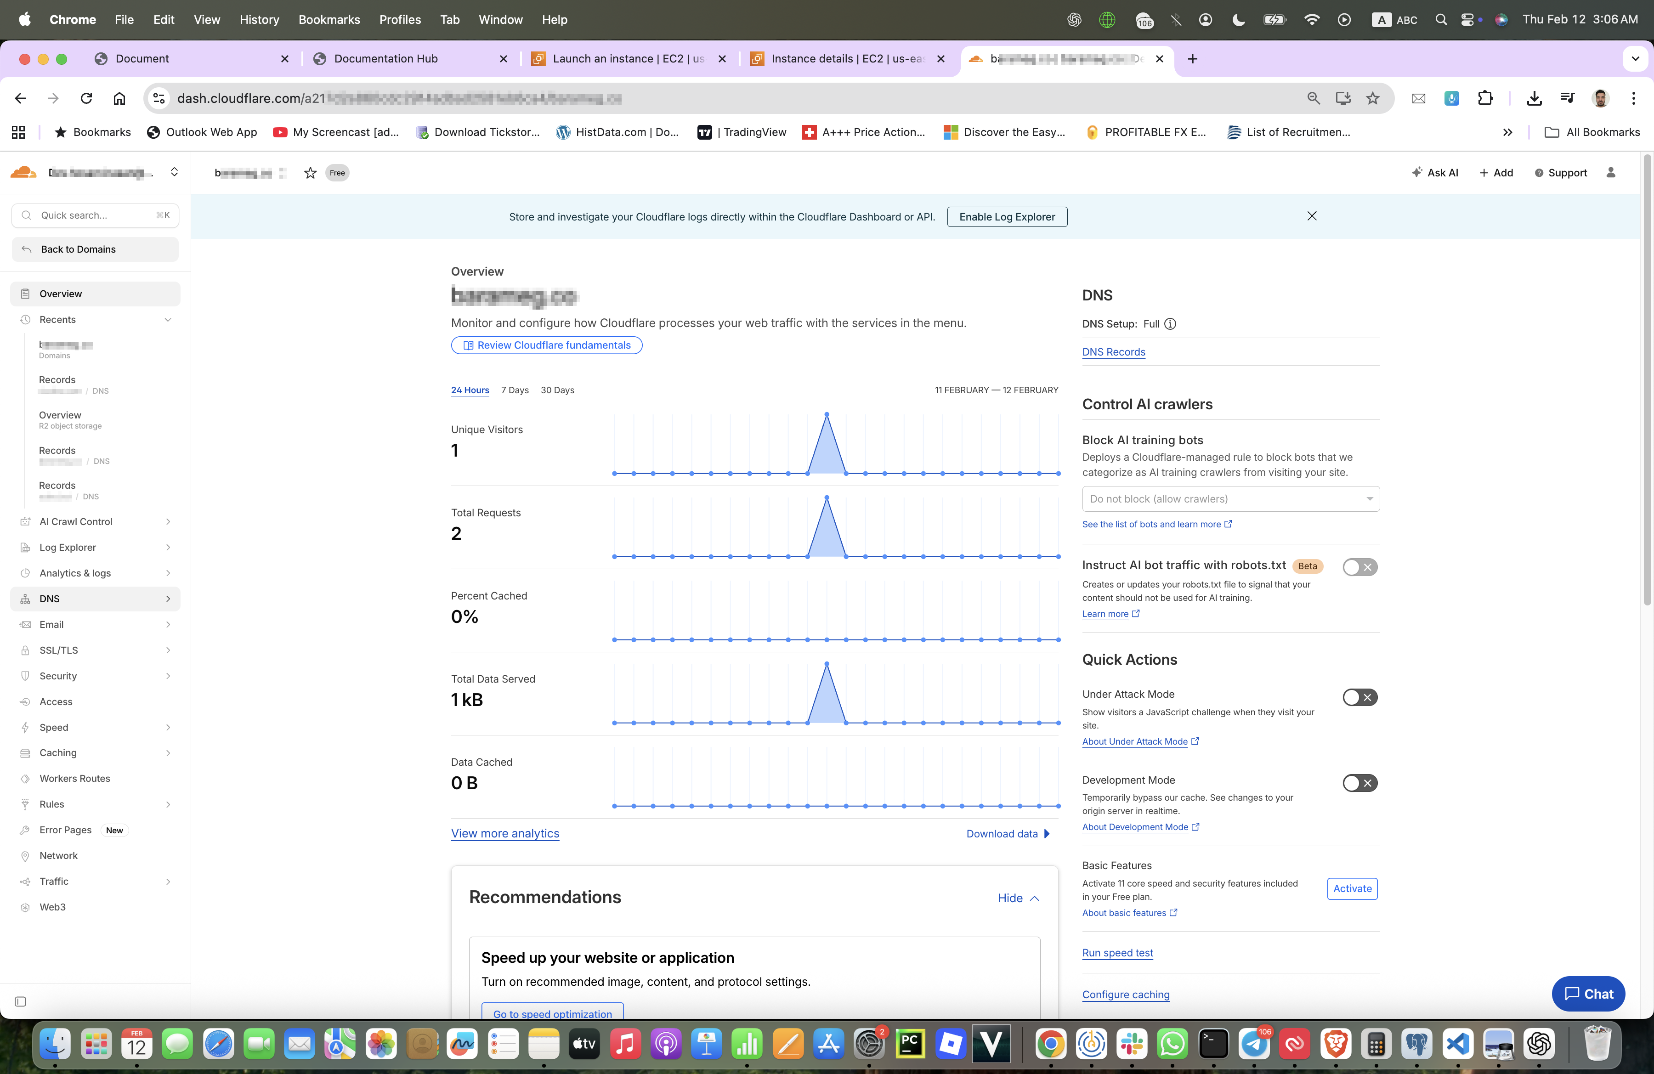The width and height of the screenshot is (1654, 1074).
Task: Turn on Development Mode toggle
Action: tap(1359, 783)
